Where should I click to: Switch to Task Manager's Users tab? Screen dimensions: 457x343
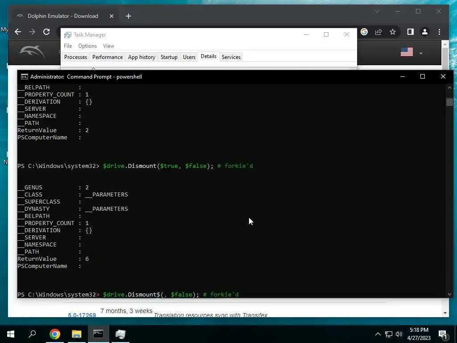click(189, 57)
